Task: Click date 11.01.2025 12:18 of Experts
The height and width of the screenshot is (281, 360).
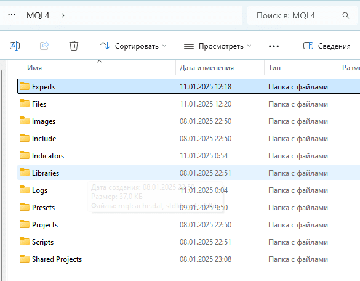Action: pos(206,87)
